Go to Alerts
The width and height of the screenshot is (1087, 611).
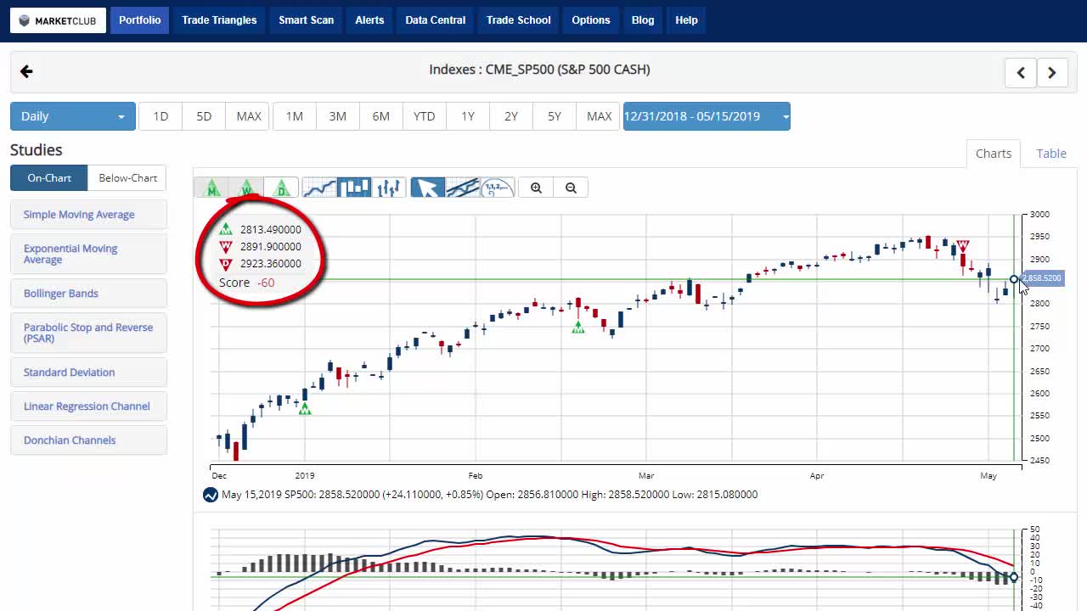[369, 20]
